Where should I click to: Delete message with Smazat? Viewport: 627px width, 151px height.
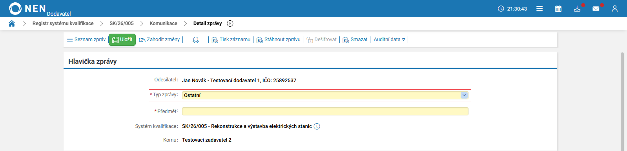355,40
